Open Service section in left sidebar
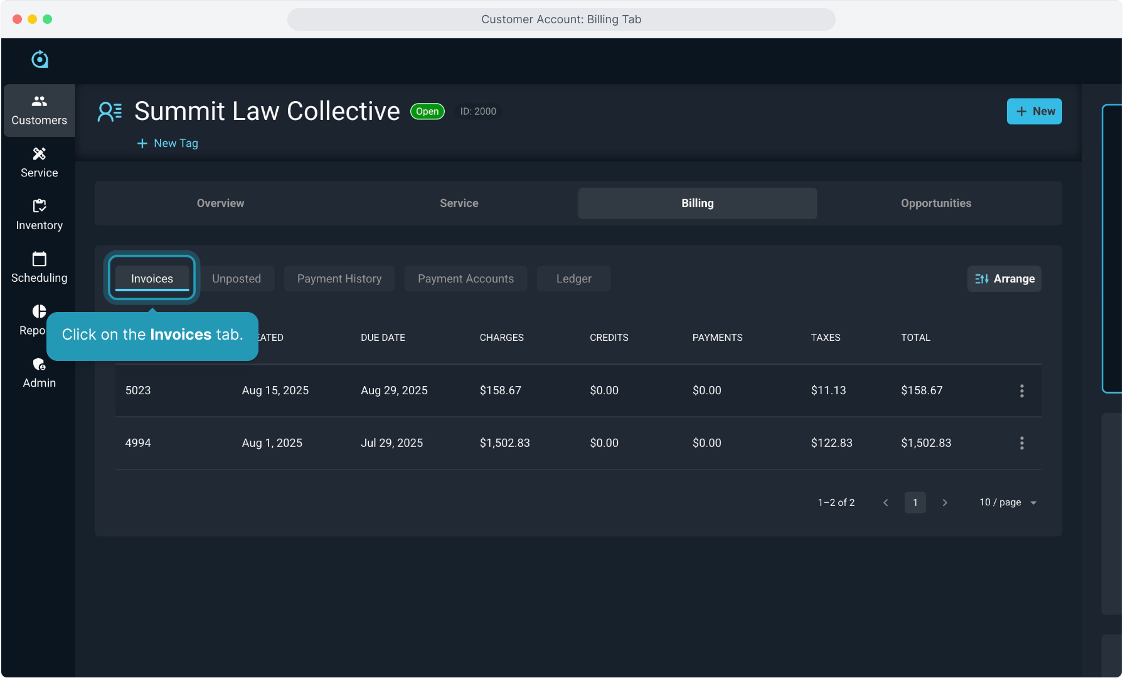This screenshot has height=678, width=1123. [39, 163]
